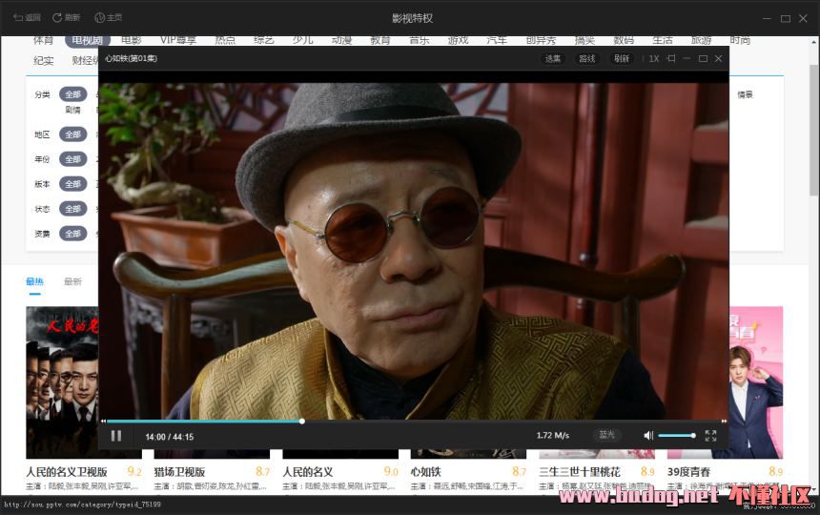Skip forward using the right seek arrow

(725, 421)
